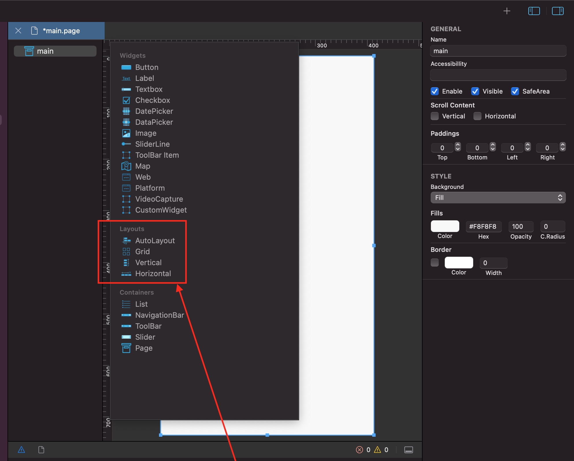The height and width of the screenshot is (461, 574).
Task: Open the Background Fill dropdown
Action: pos(498,198)
